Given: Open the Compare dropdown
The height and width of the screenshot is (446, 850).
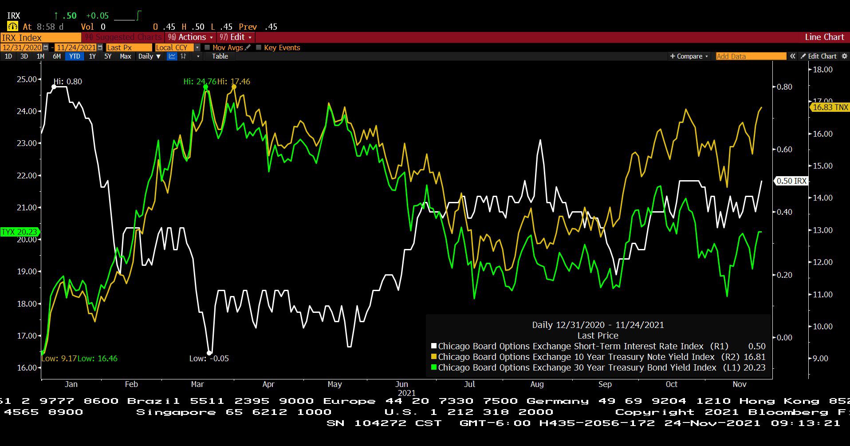Looking at the screenshot, I should tap(689, 56).
